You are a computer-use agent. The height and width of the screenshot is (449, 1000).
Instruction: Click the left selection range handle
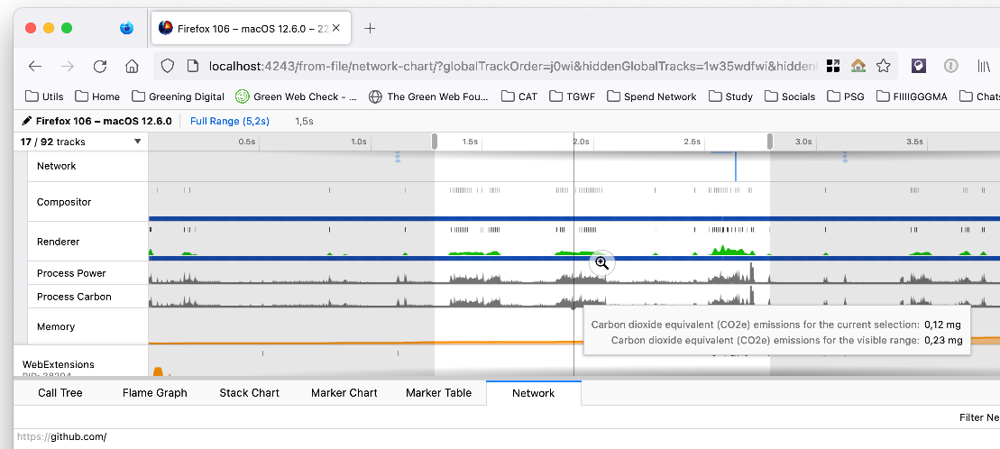(x=435, y=142)
